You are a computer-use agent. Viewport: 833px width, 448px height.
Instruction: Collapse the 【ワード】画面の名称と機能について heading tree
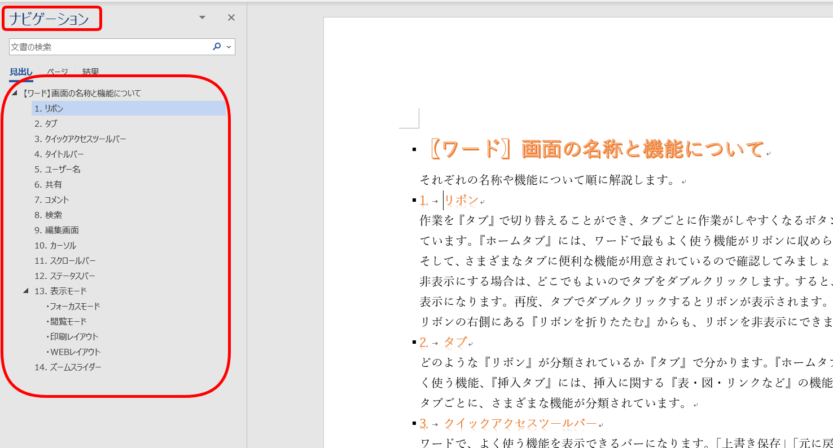[x=15, y=93]
